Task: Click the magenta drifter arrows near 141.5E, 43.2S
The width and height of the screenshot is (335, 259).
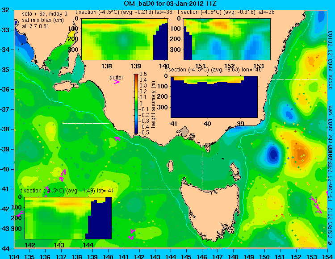Action: pos(132,234)
